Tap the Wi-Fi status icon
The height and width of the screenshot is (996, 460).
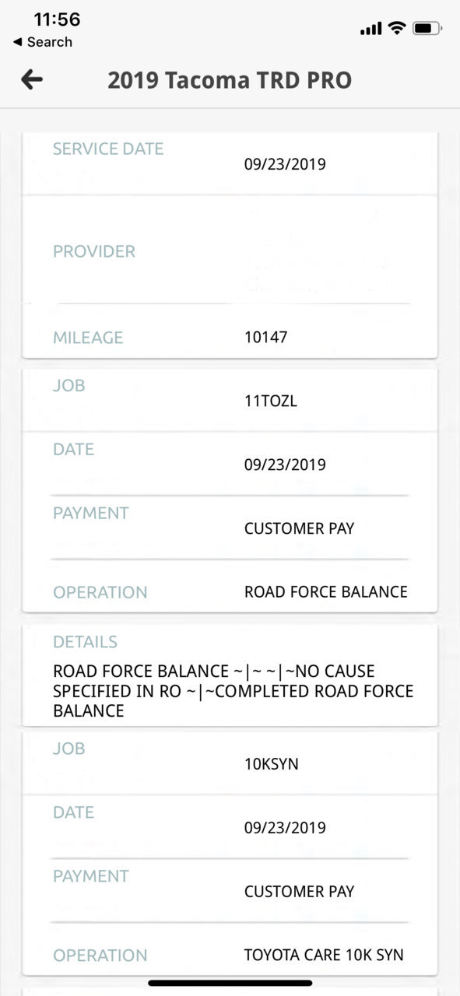tap(397, 28)
